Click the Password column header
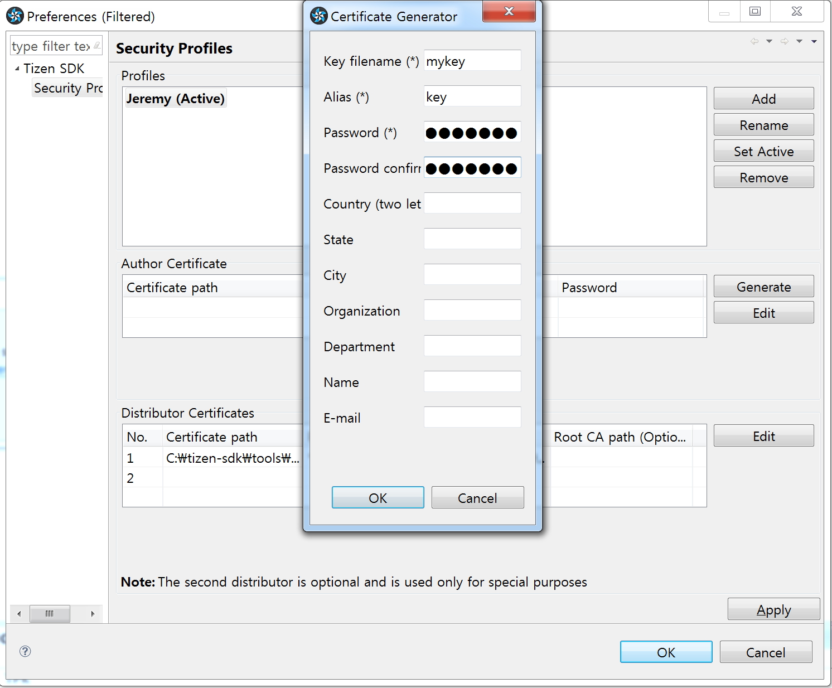Viewport: 832px width, 688px height. pyautogui.click(x=631, y=287)
